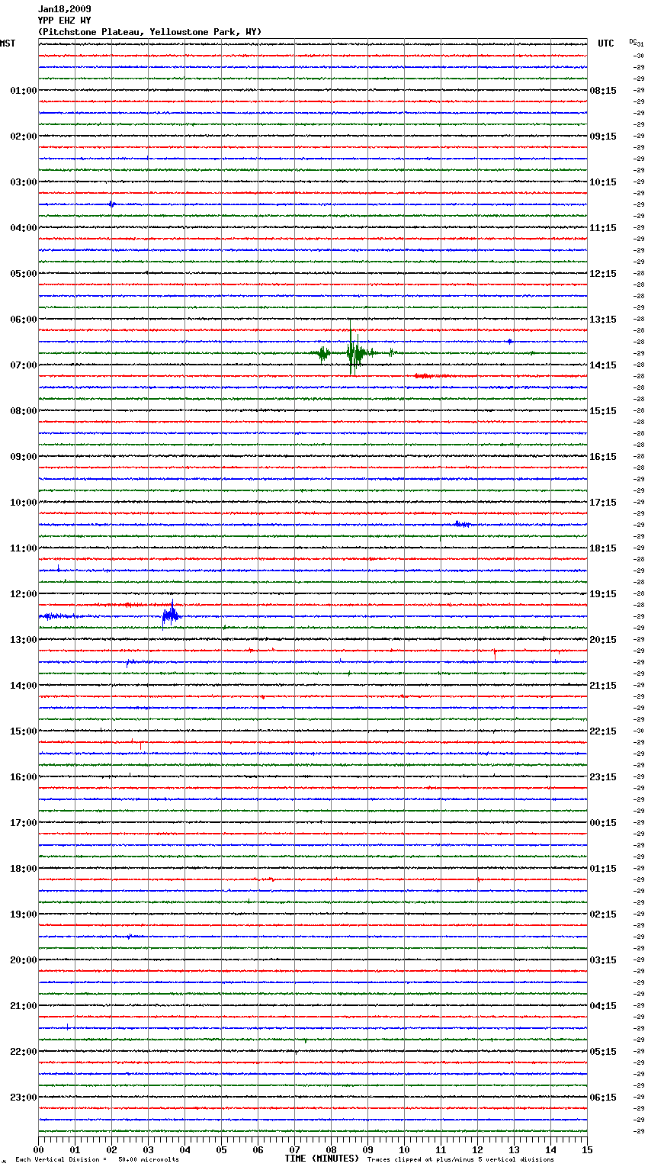This screenshot has height=1170, width=648.
Task: Click the 14:15 UTC time label
Action: (603, 365)
